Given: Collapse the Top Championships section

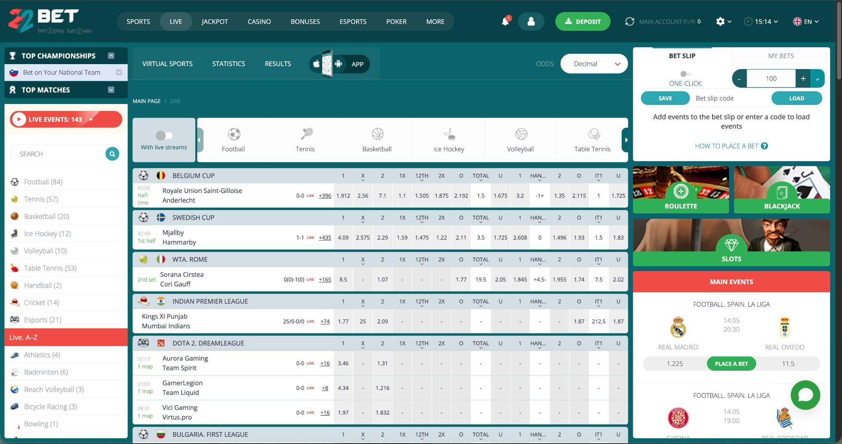Looking at the screenshot, I should tap(111, 55).
